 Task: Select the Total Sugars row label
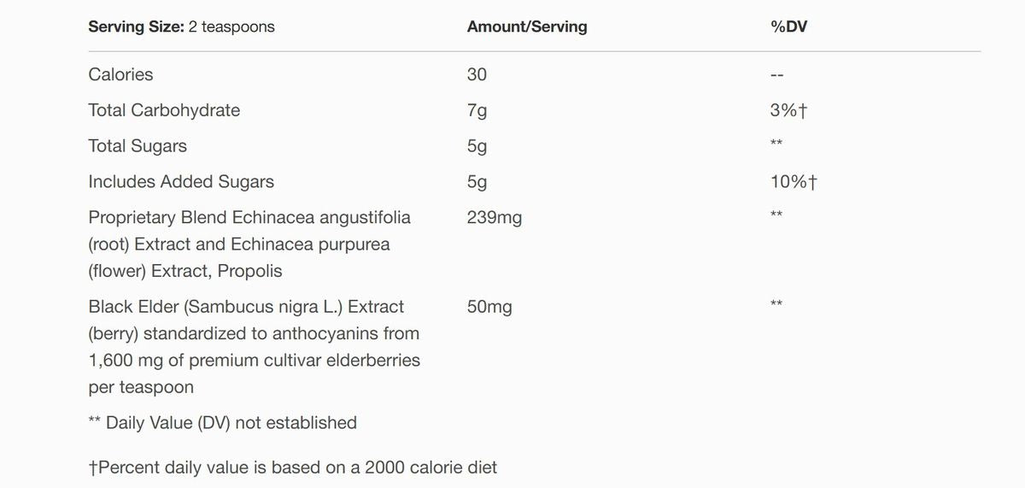point(138,146)
